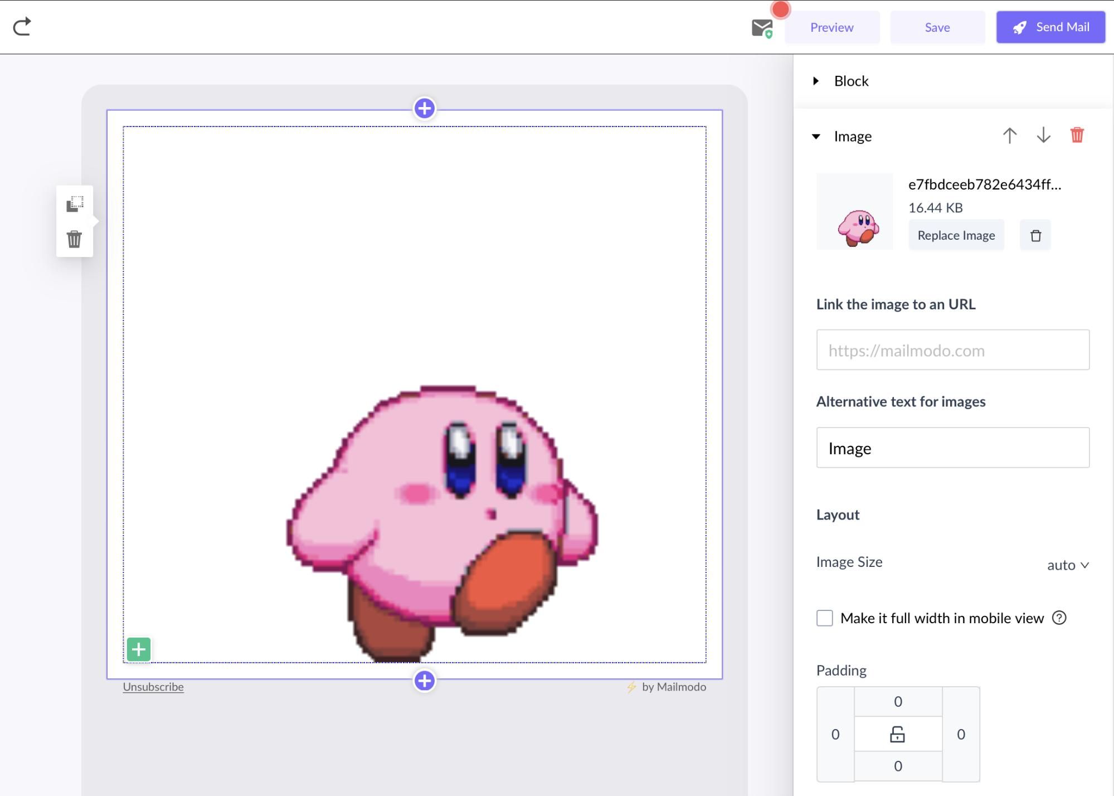Click the duplicate block icon on canvas
This screenshot has width=1114, height=796.
click(x=75, y=203)
